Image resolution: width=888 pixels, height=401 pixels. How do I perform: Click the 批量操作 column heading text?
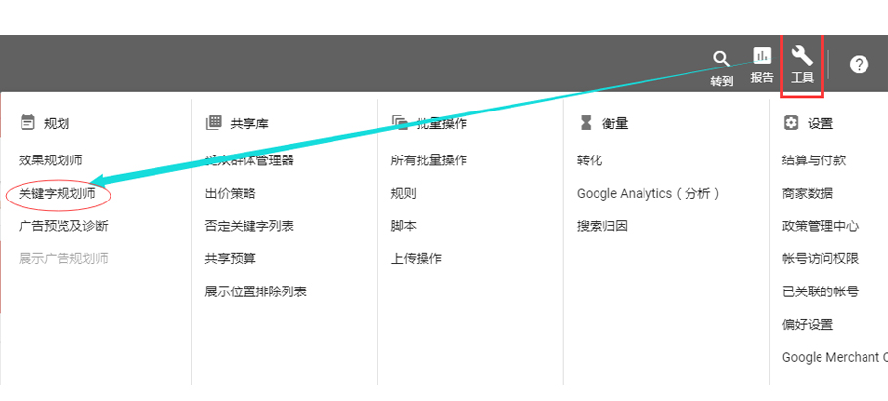click(x=442, y=123)
